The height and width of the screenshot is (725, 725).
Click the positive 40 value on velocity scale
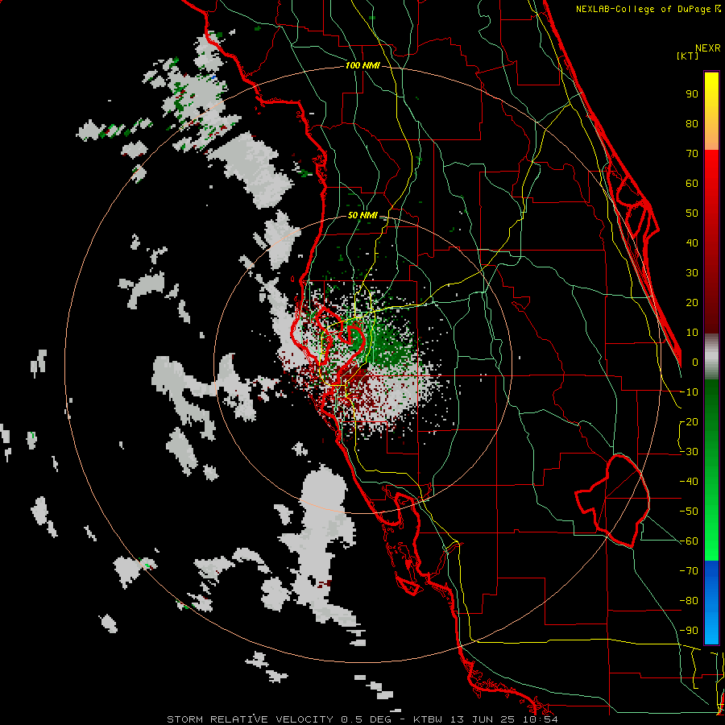[692, 243]
